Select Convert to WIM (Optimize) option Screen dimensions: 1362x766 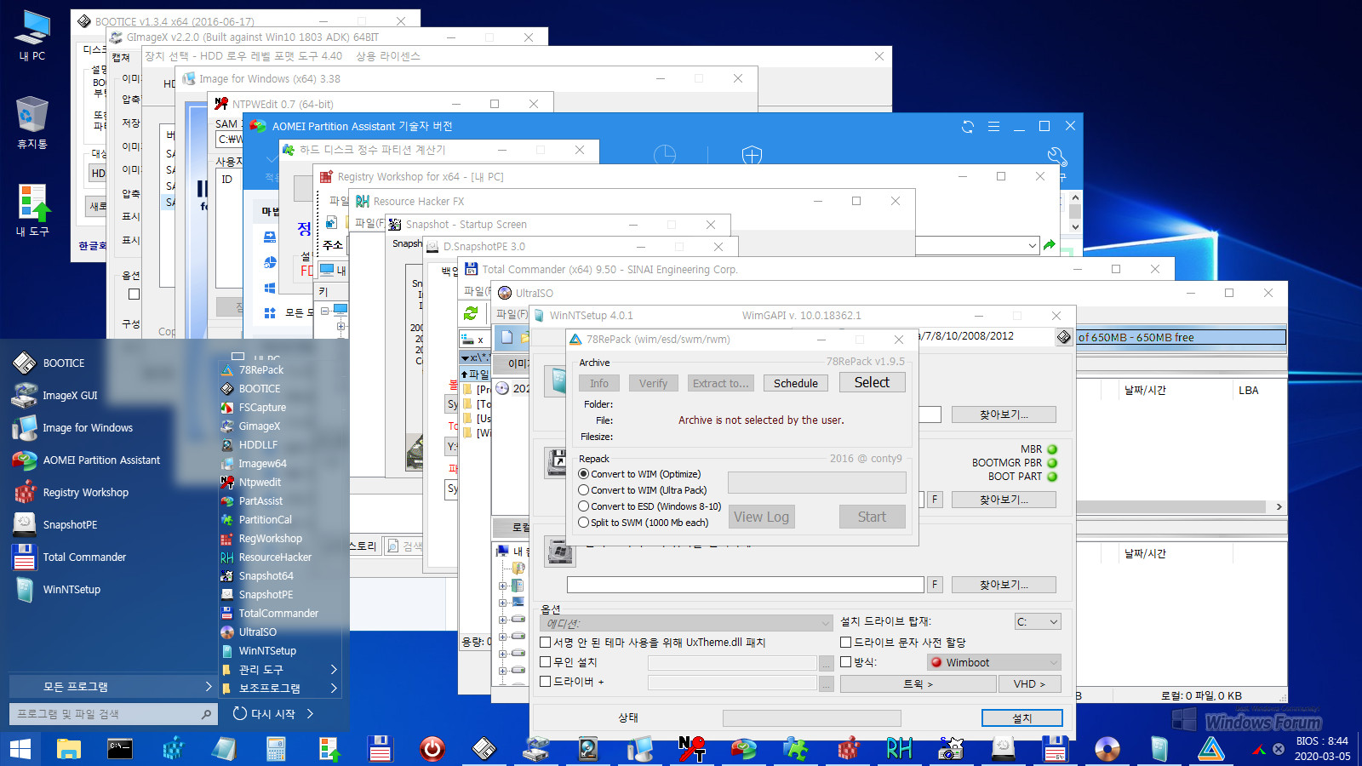click(x=639, y=474)
